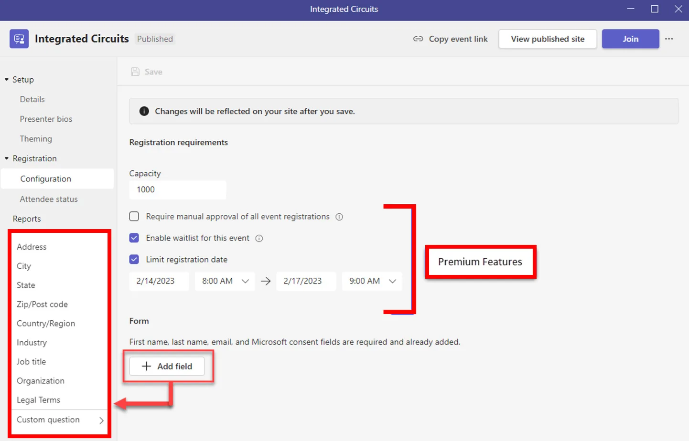Join the Integrated Circuits event
This screenshot has width=689, height=441.
coord(630,39)
